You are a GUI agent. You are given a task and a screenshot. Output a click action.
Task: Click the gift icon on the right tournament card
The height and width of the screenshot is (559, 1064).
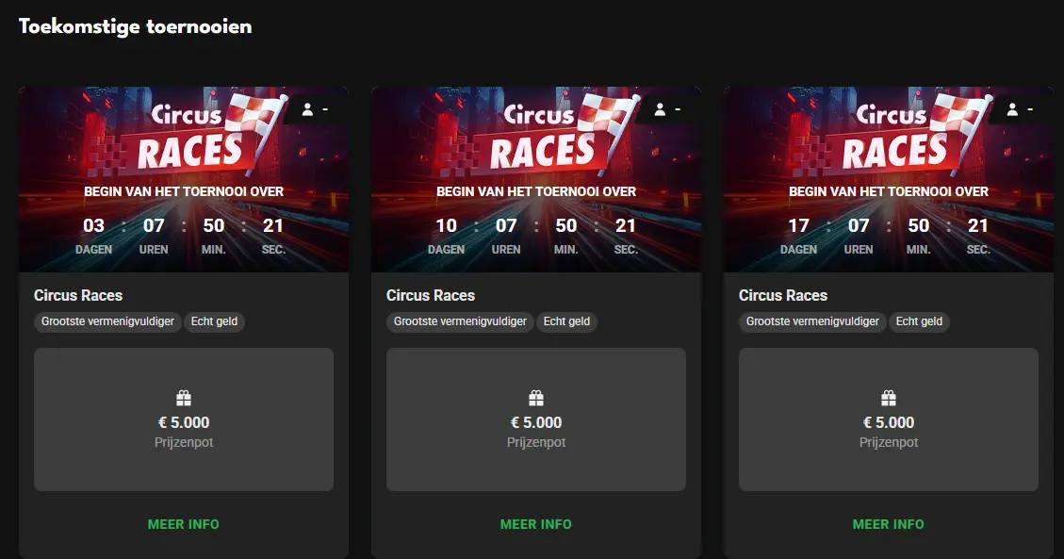(889, 397)
